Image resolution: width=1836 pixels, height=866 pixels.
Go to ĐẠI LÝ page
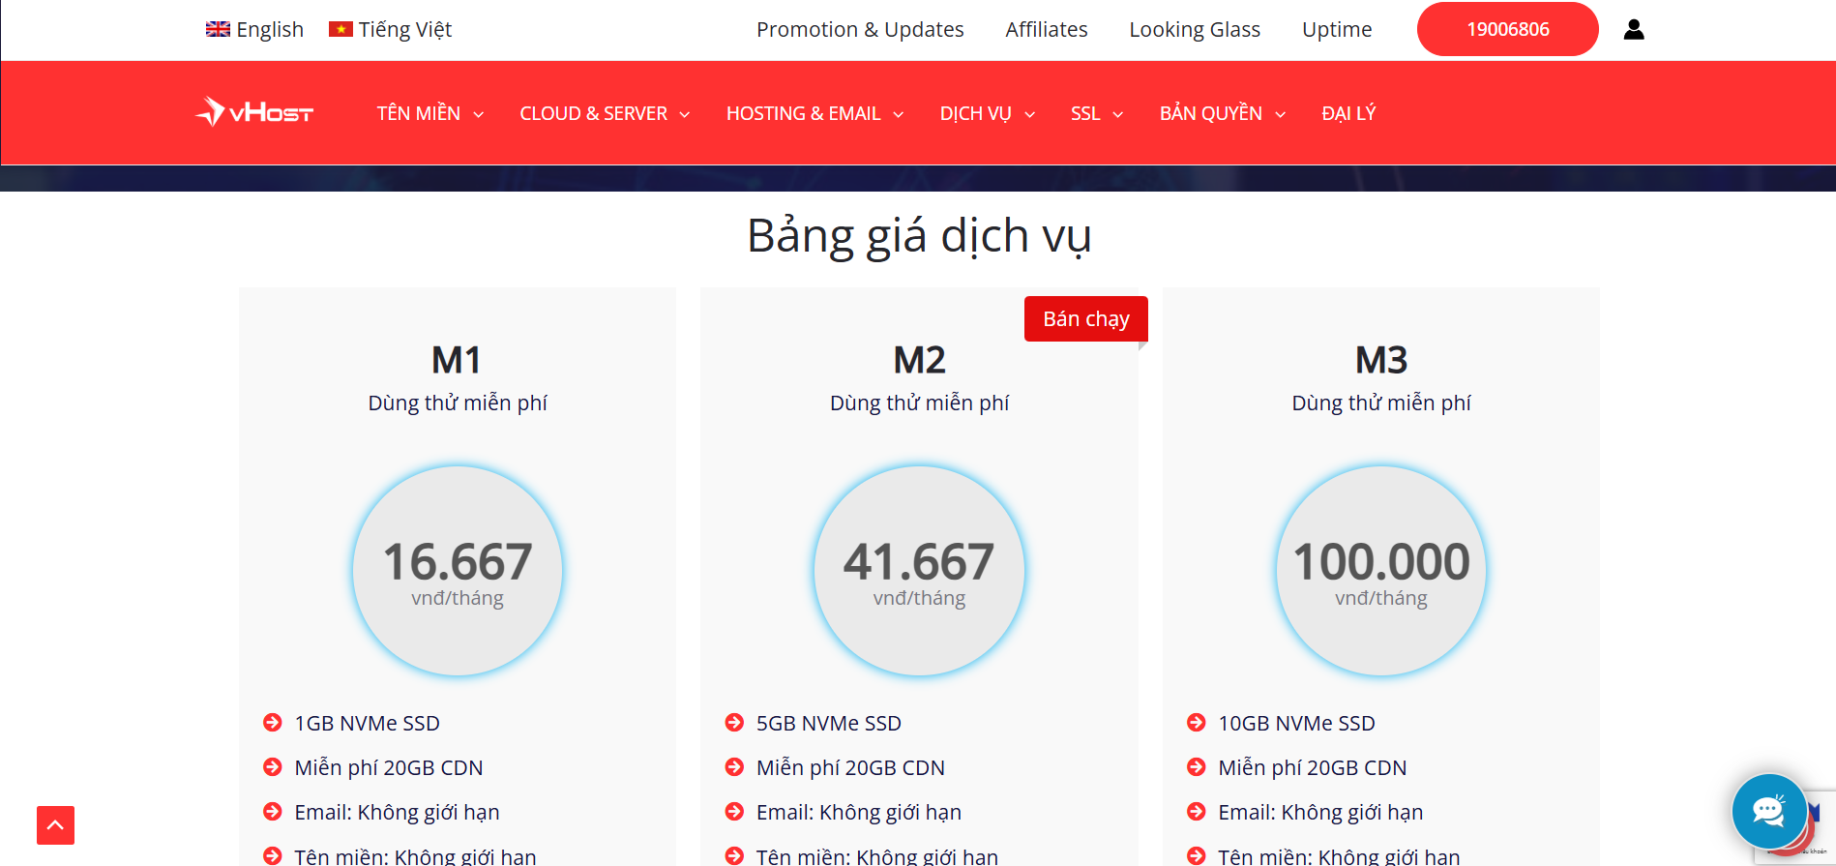click(x=1348, y=113)
